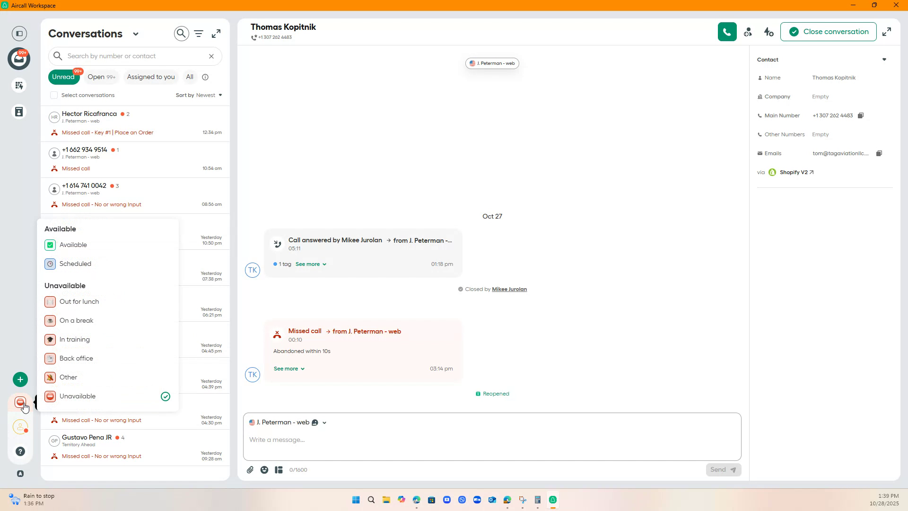Viewport: 908px width, 511px height.
Task: Open the create workflow icon in header
Action: [x=768, y=31]
